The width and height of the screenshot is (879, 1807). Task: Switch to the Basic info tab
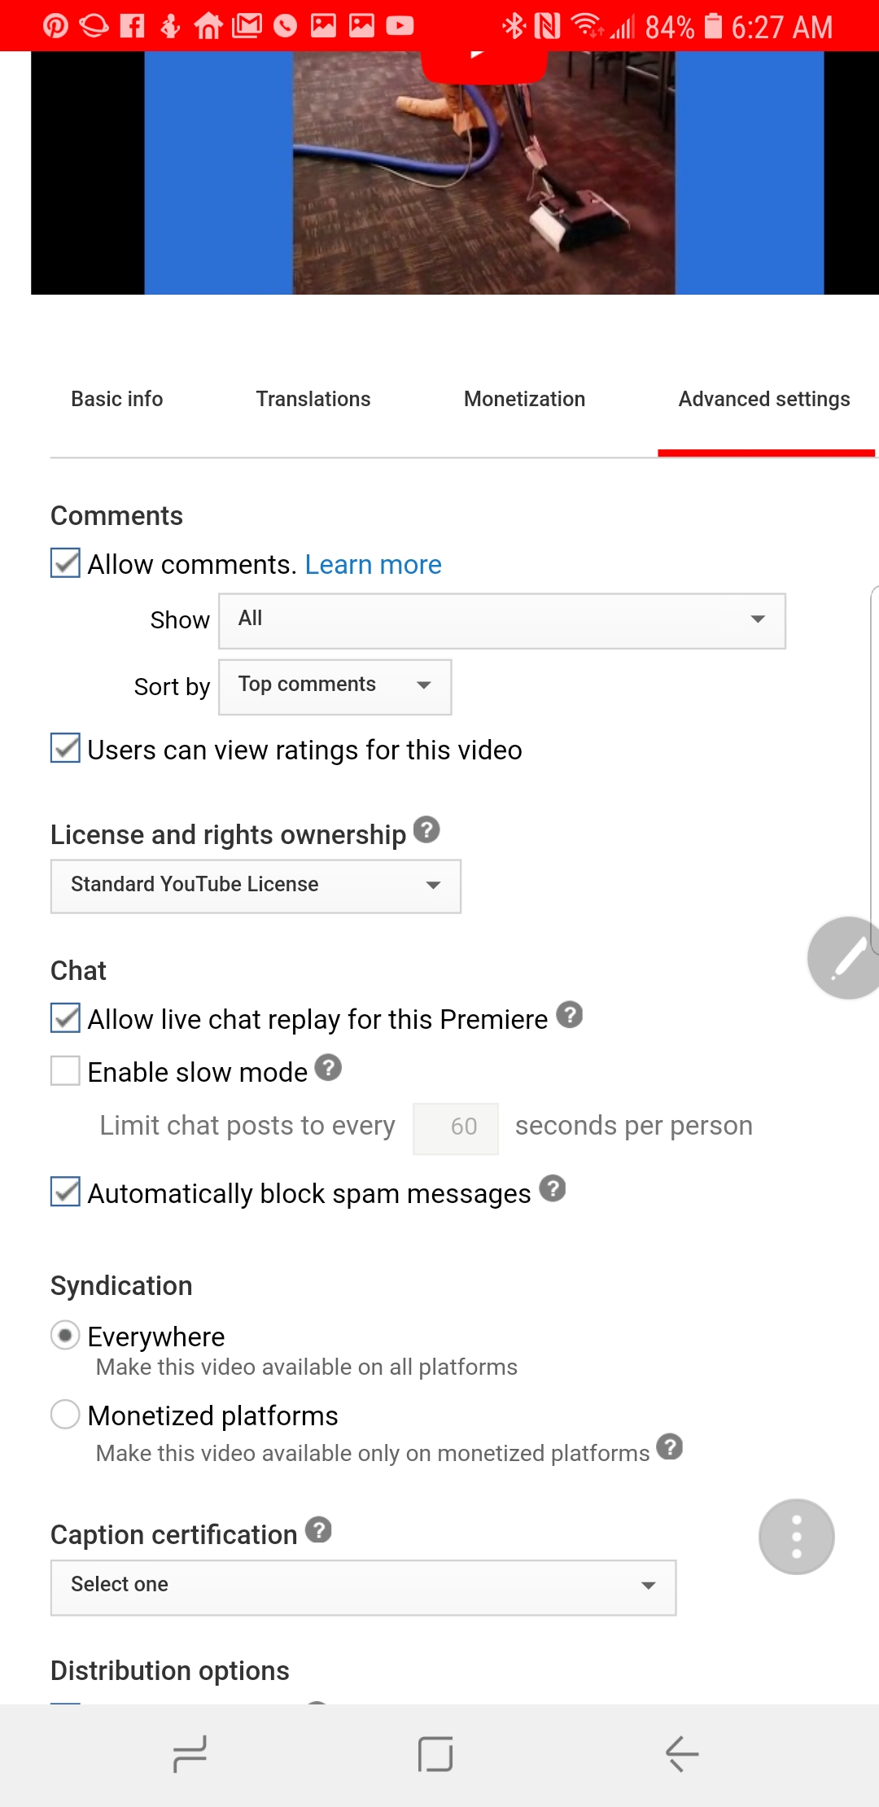pyautogui.click(x=117, y=399)
